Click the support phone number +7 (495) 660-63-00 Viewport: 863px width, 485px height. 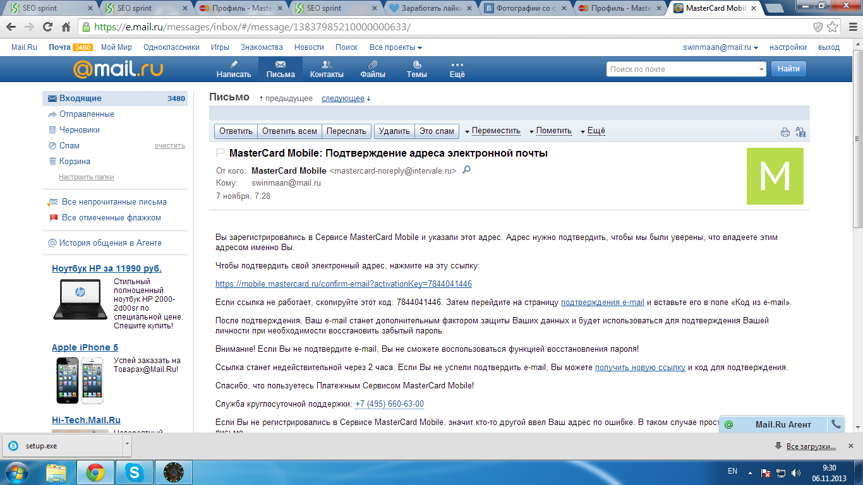389,404
